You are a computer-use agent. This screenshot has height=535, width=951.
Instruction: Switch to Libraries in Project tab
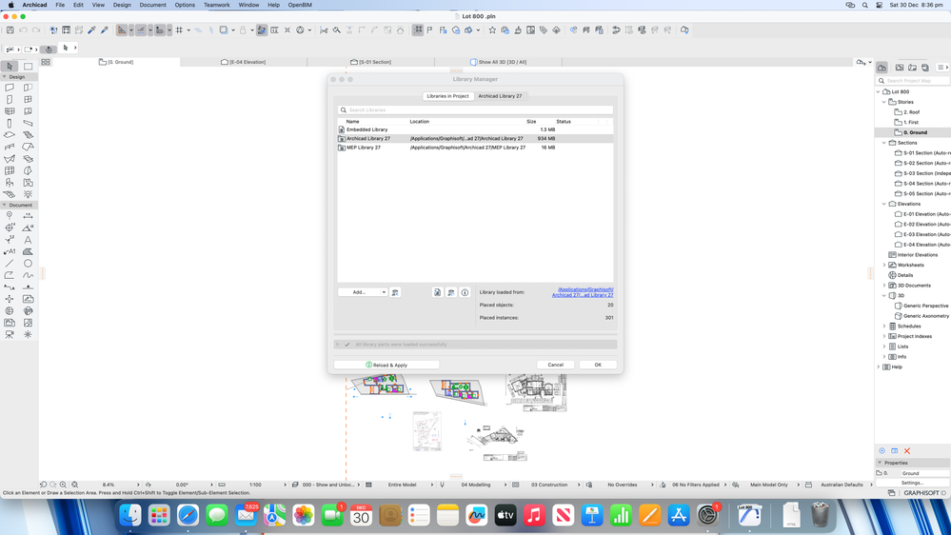tap(447, 96)
